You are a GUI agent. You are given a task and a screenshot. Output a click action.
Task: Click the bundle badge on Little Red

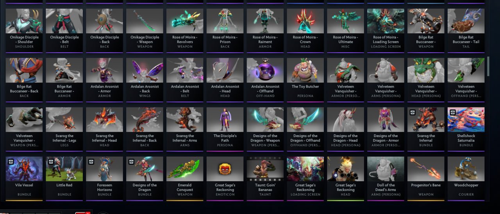tap(51, 162)
